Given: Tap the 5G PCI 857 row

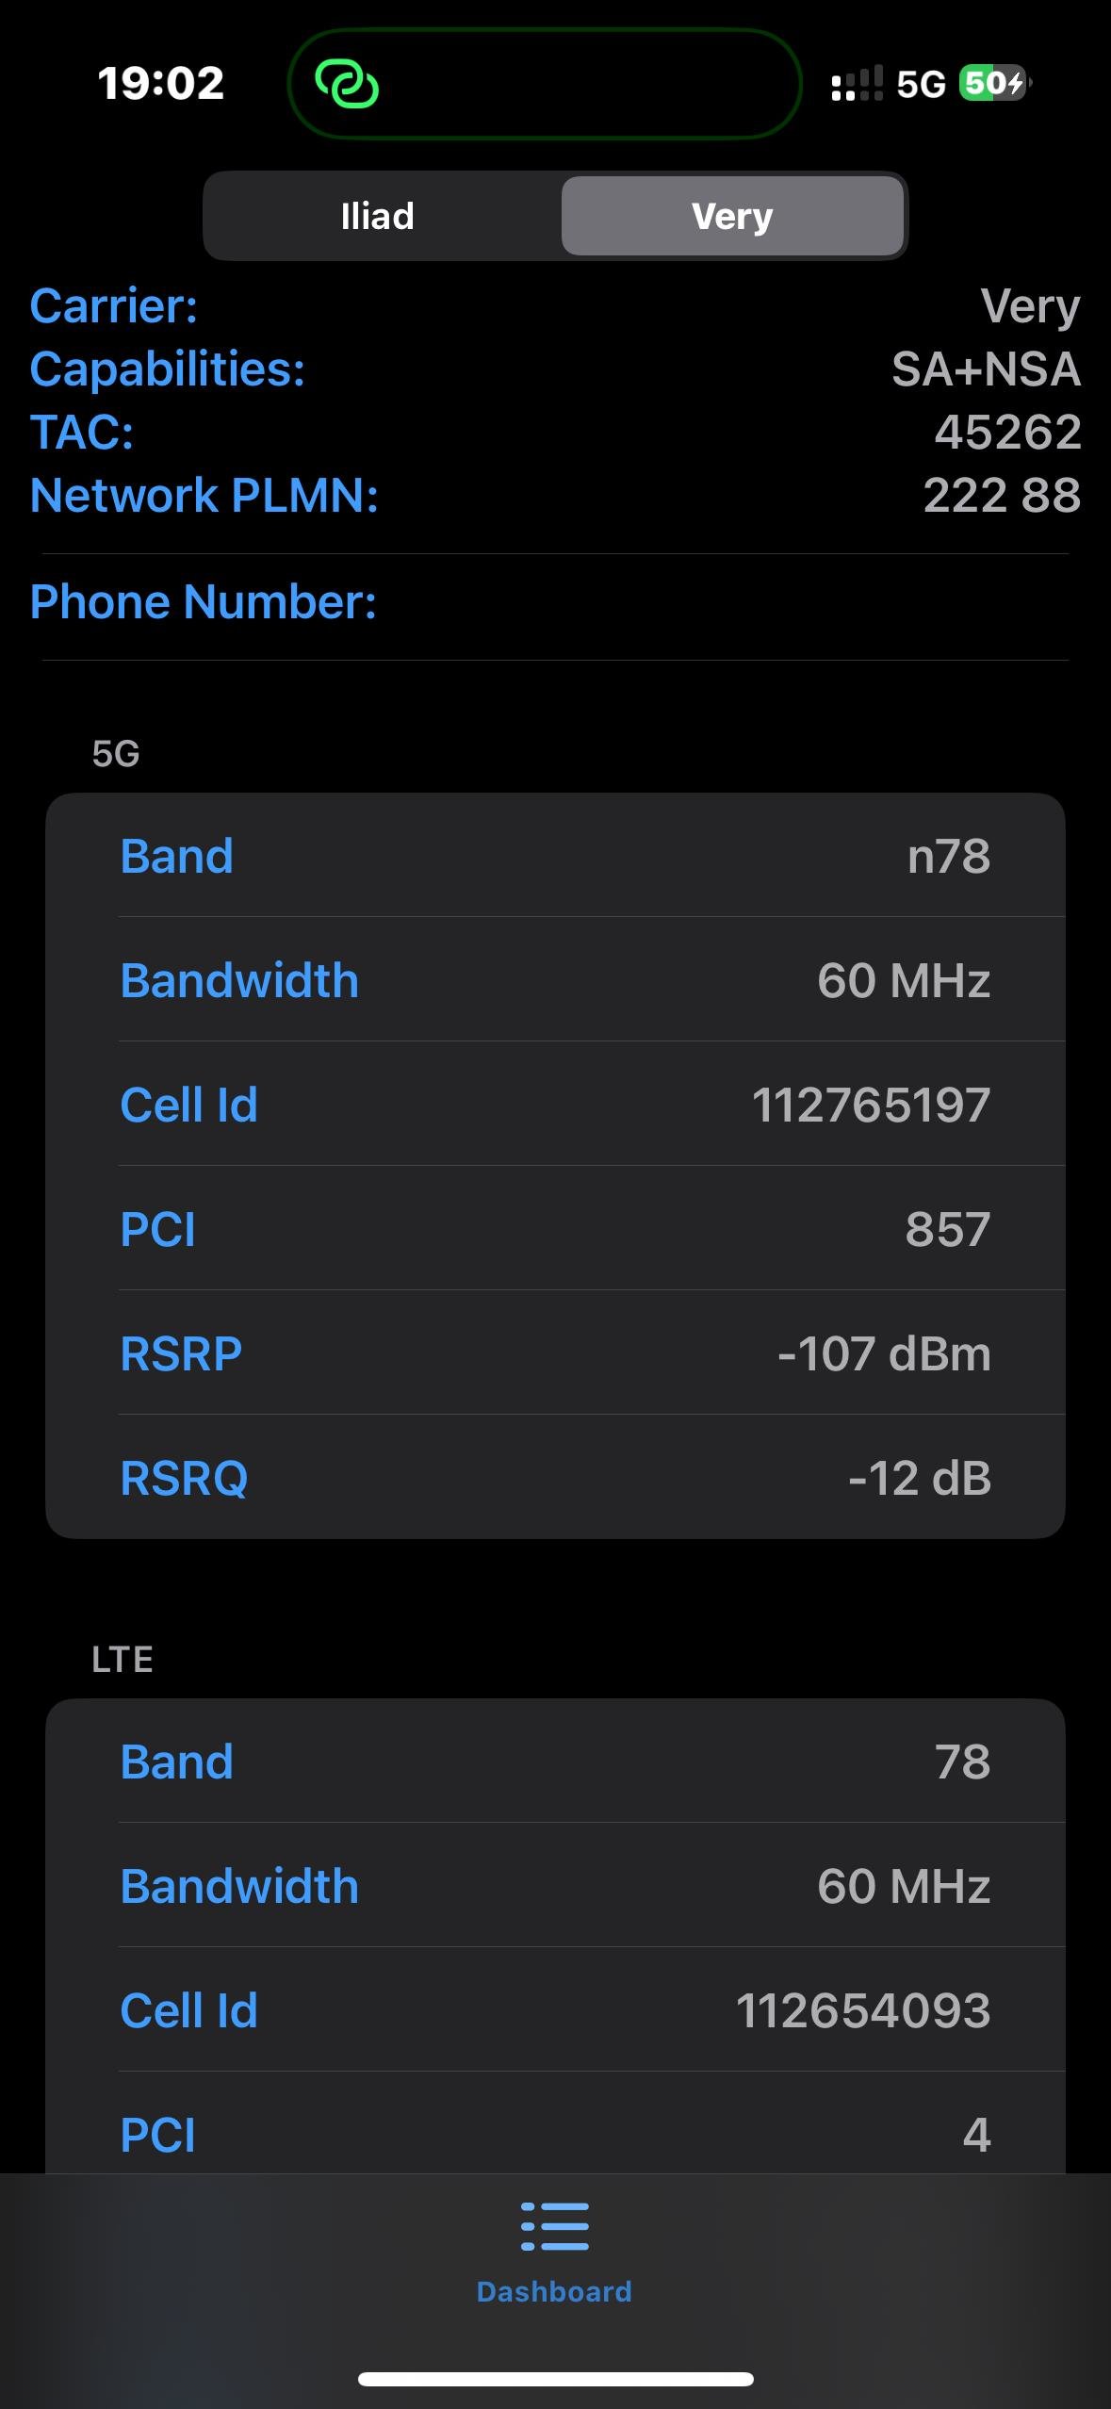Looking at the screenshot, I should [555, 1229].
